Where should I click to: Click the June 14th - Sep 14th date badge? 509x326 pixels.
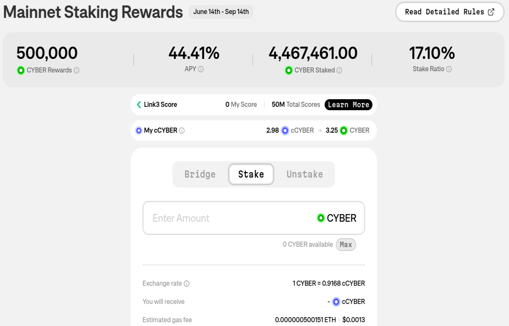[x=221, y=12]
